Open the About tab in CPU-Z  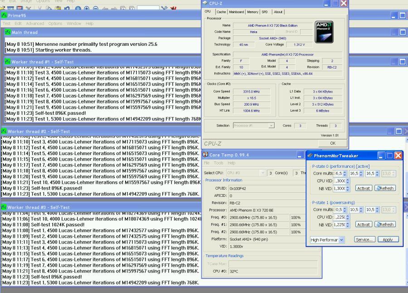(x=278, y=12)
